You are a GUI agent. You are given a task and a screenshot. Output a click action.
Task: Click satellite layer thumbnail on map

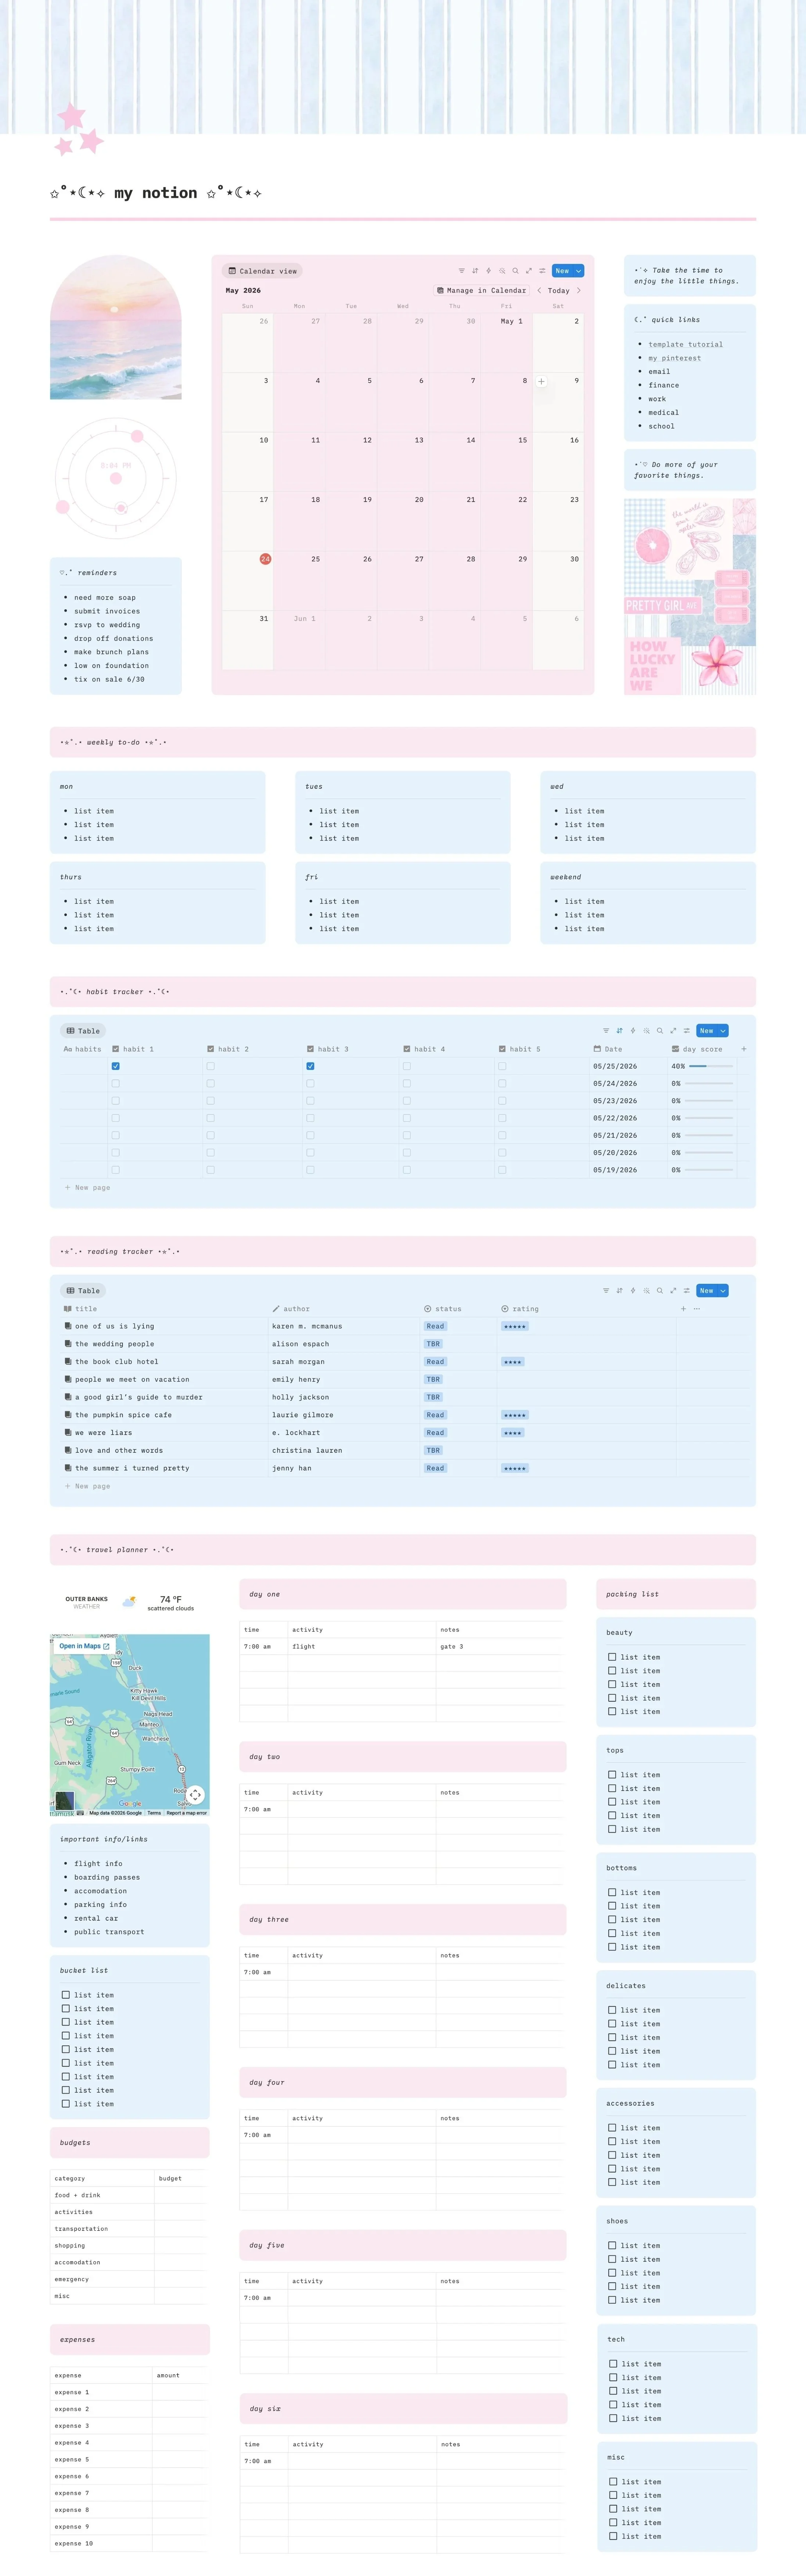pyautogui.click(x=65, y=1801)
